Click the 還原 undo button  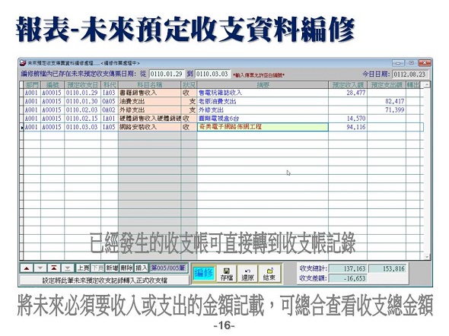coord(247,274)
